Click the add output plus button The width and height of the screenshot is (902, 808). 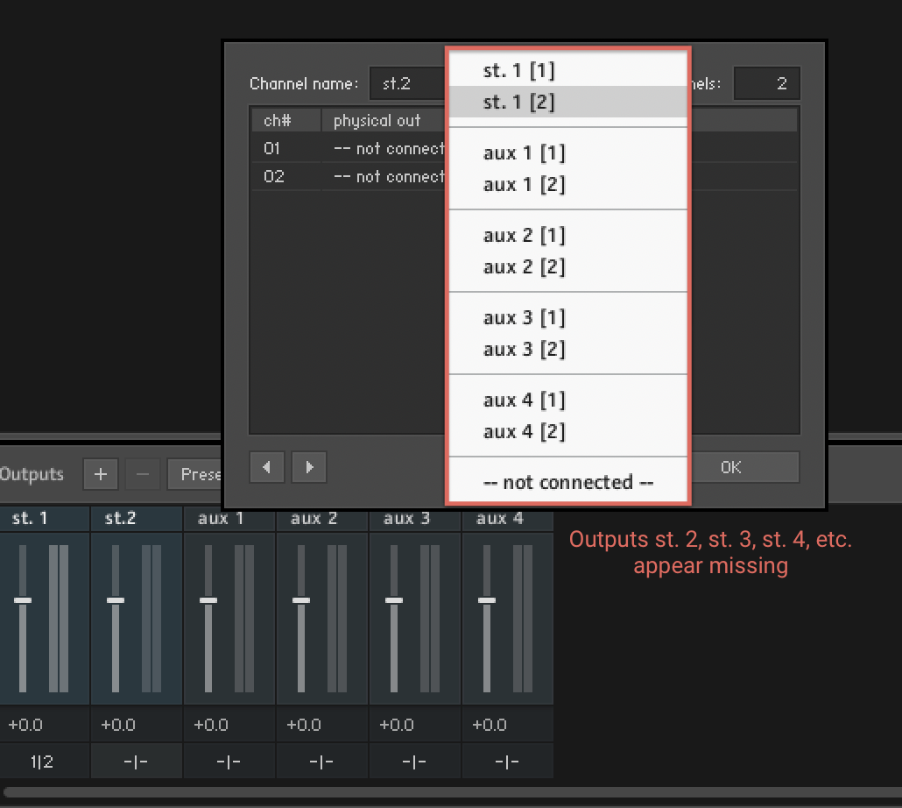[101, 474]
